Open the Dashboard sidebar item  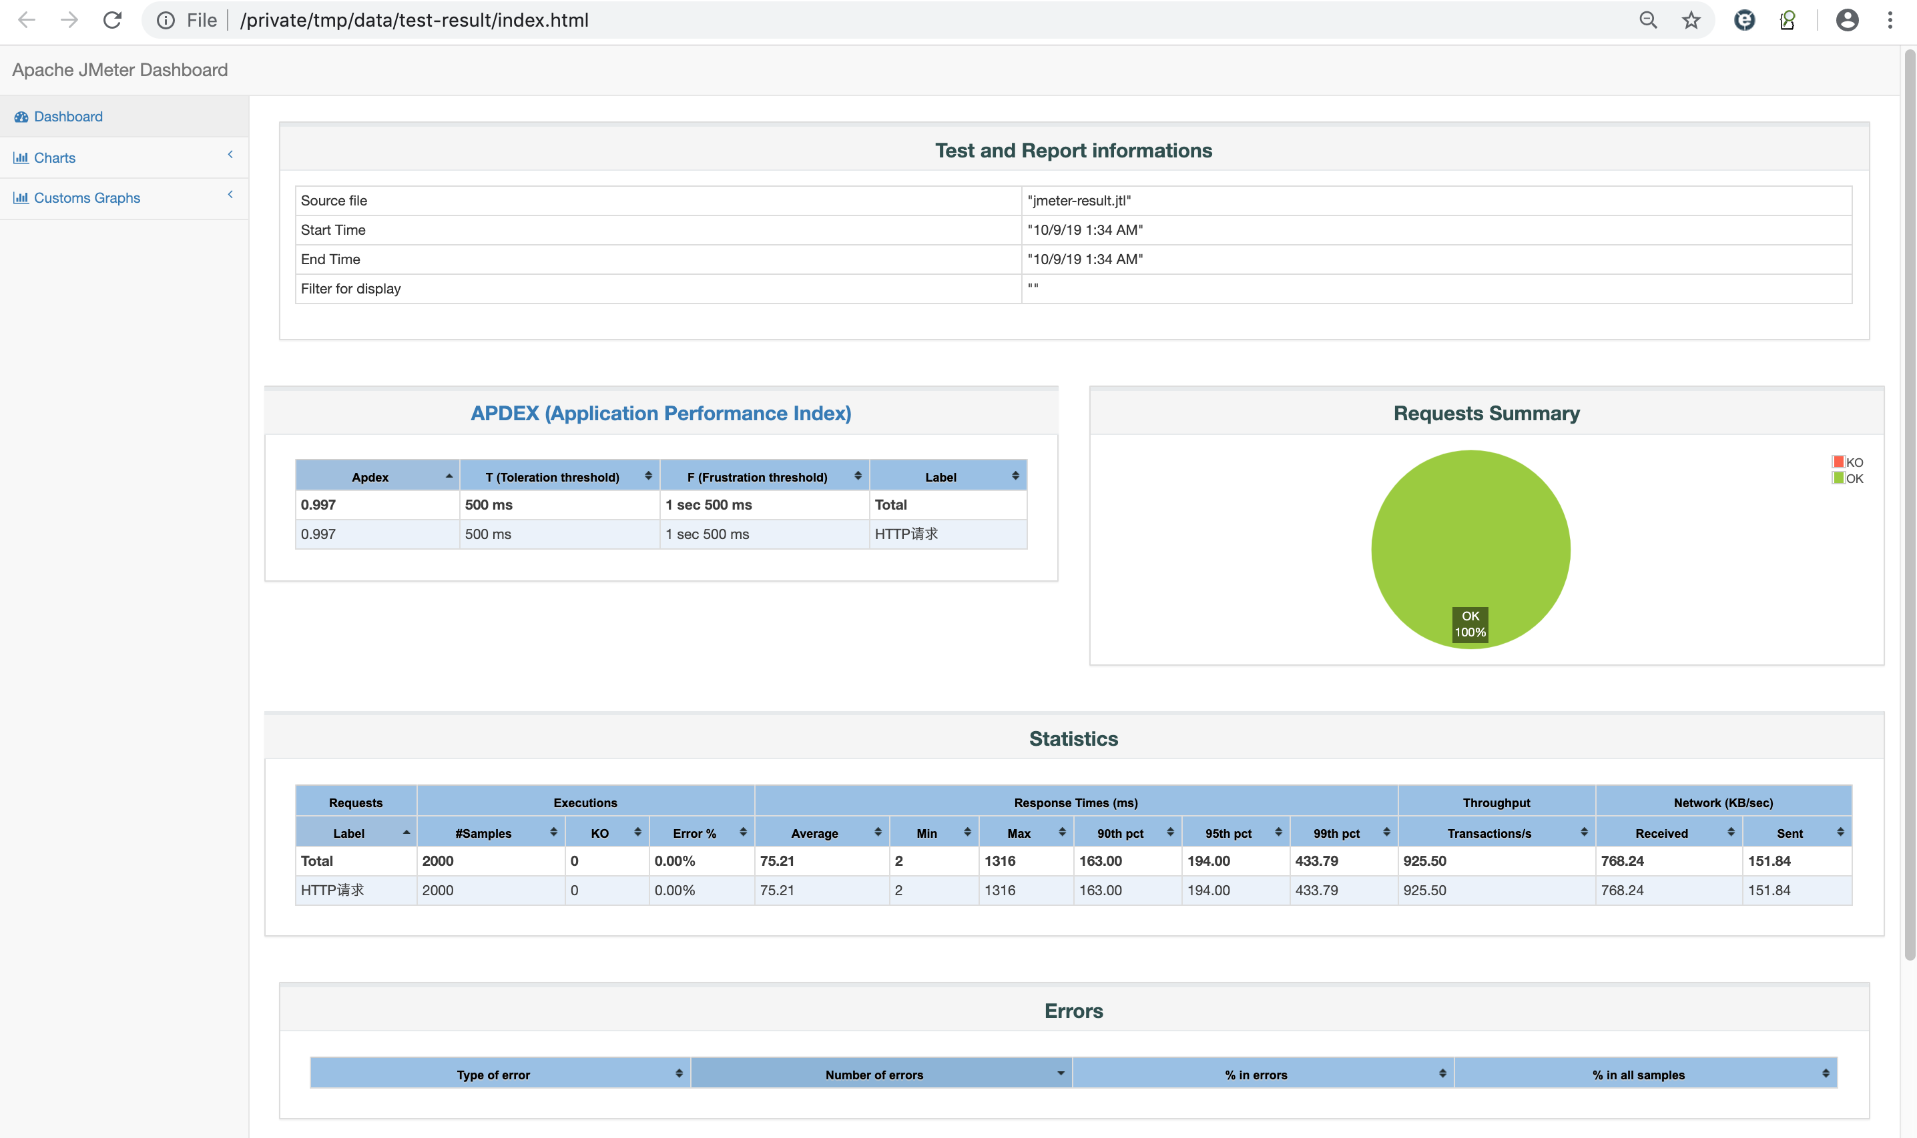(68, 117)
